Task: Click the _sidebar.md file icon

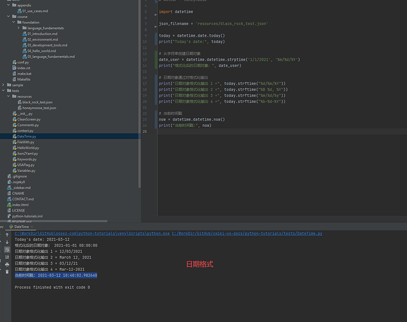Action: coord(9,188)
